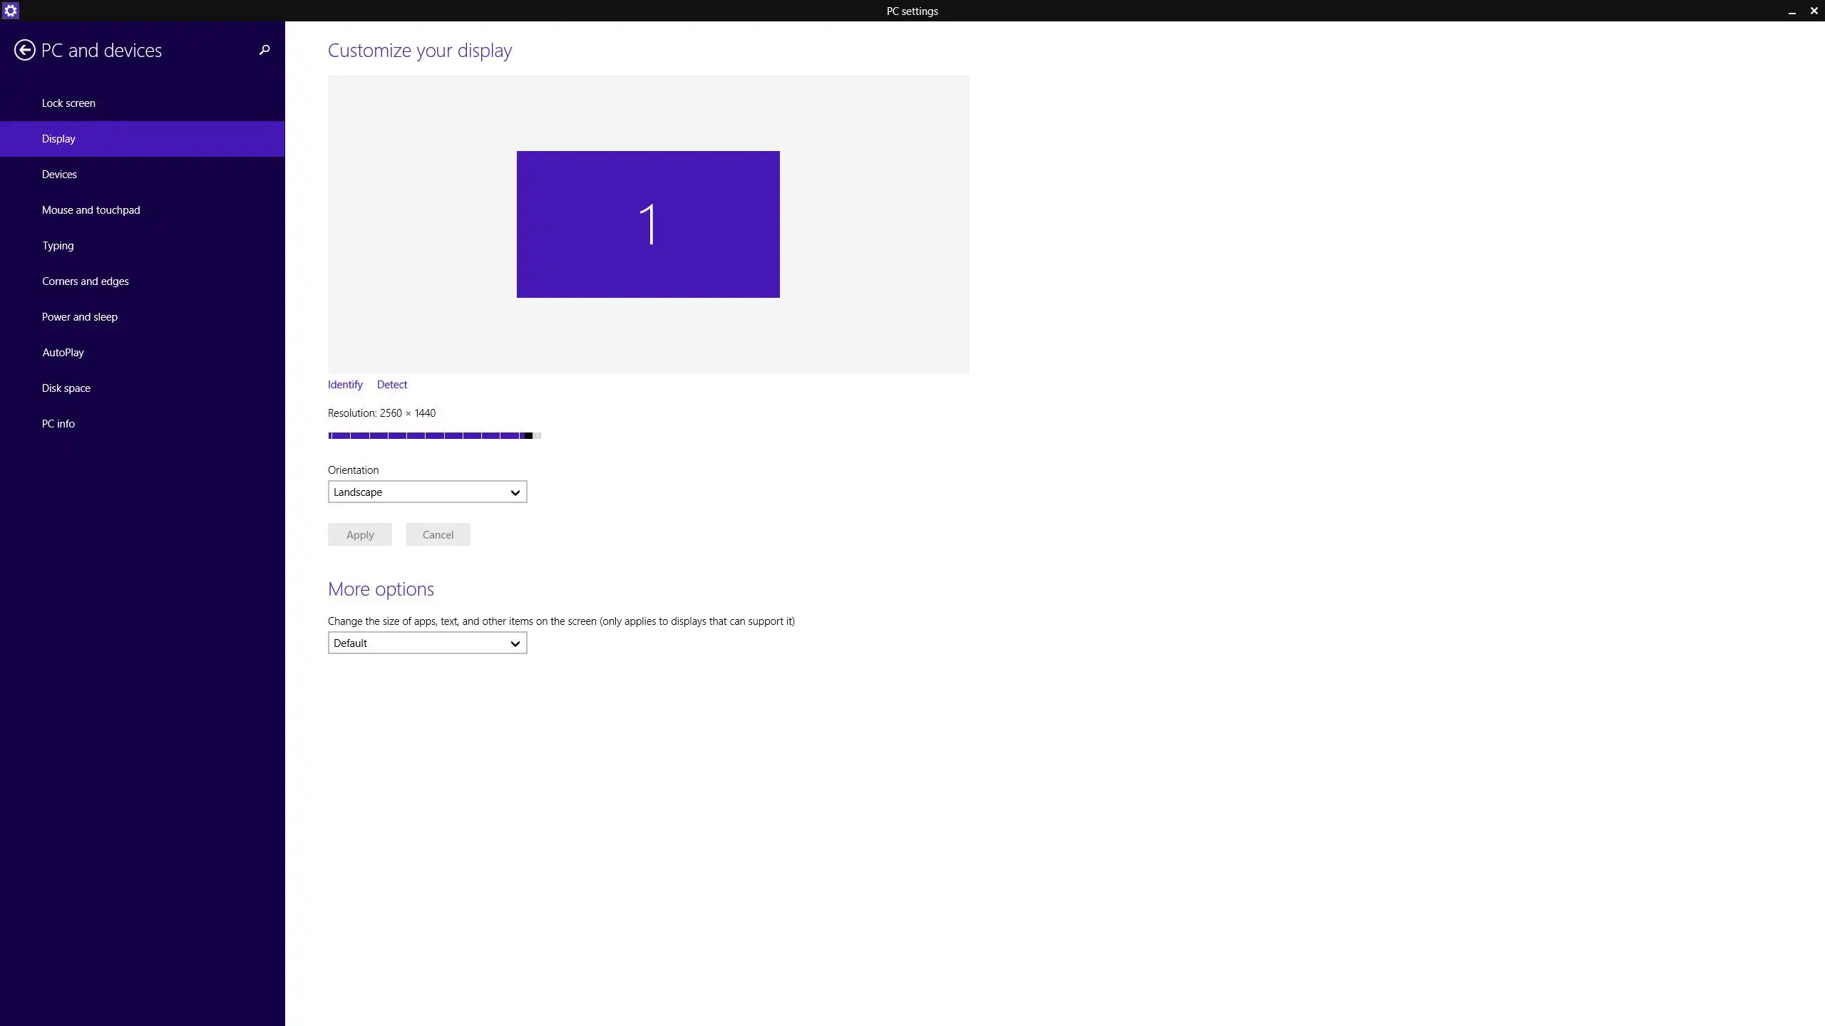Select the Devices menu item

click(59, 175)
